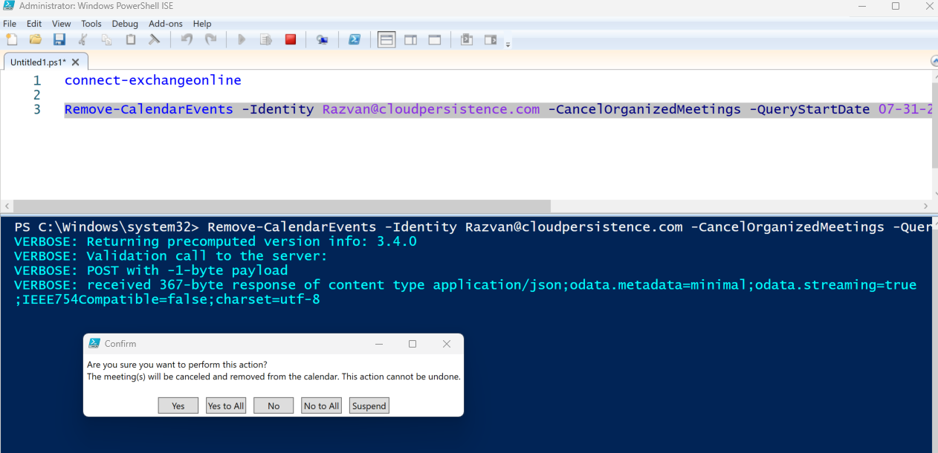This screenshot has width=938, height=453.
Task: Click the 'POST with -1-byte payload' console line
Action: click(x=151, y=270)
